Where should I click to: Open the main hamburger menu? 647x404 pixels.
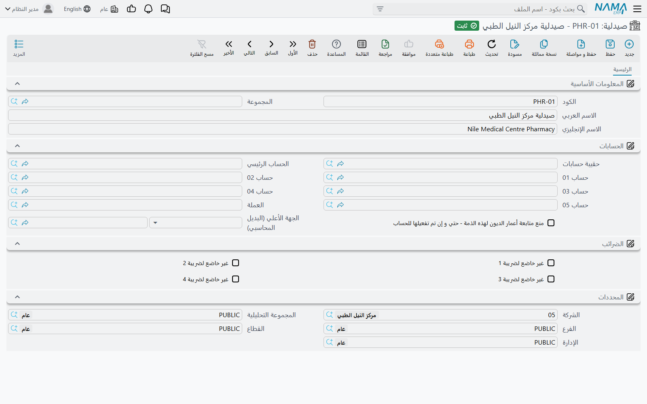[637, 9]
